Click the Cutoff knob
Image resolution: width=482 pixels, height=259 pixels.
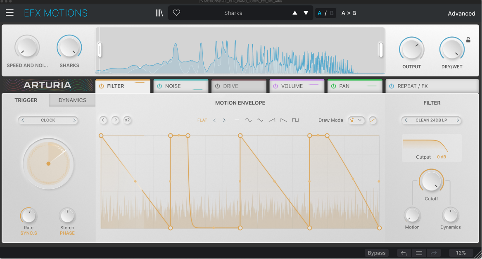point(431,181)
